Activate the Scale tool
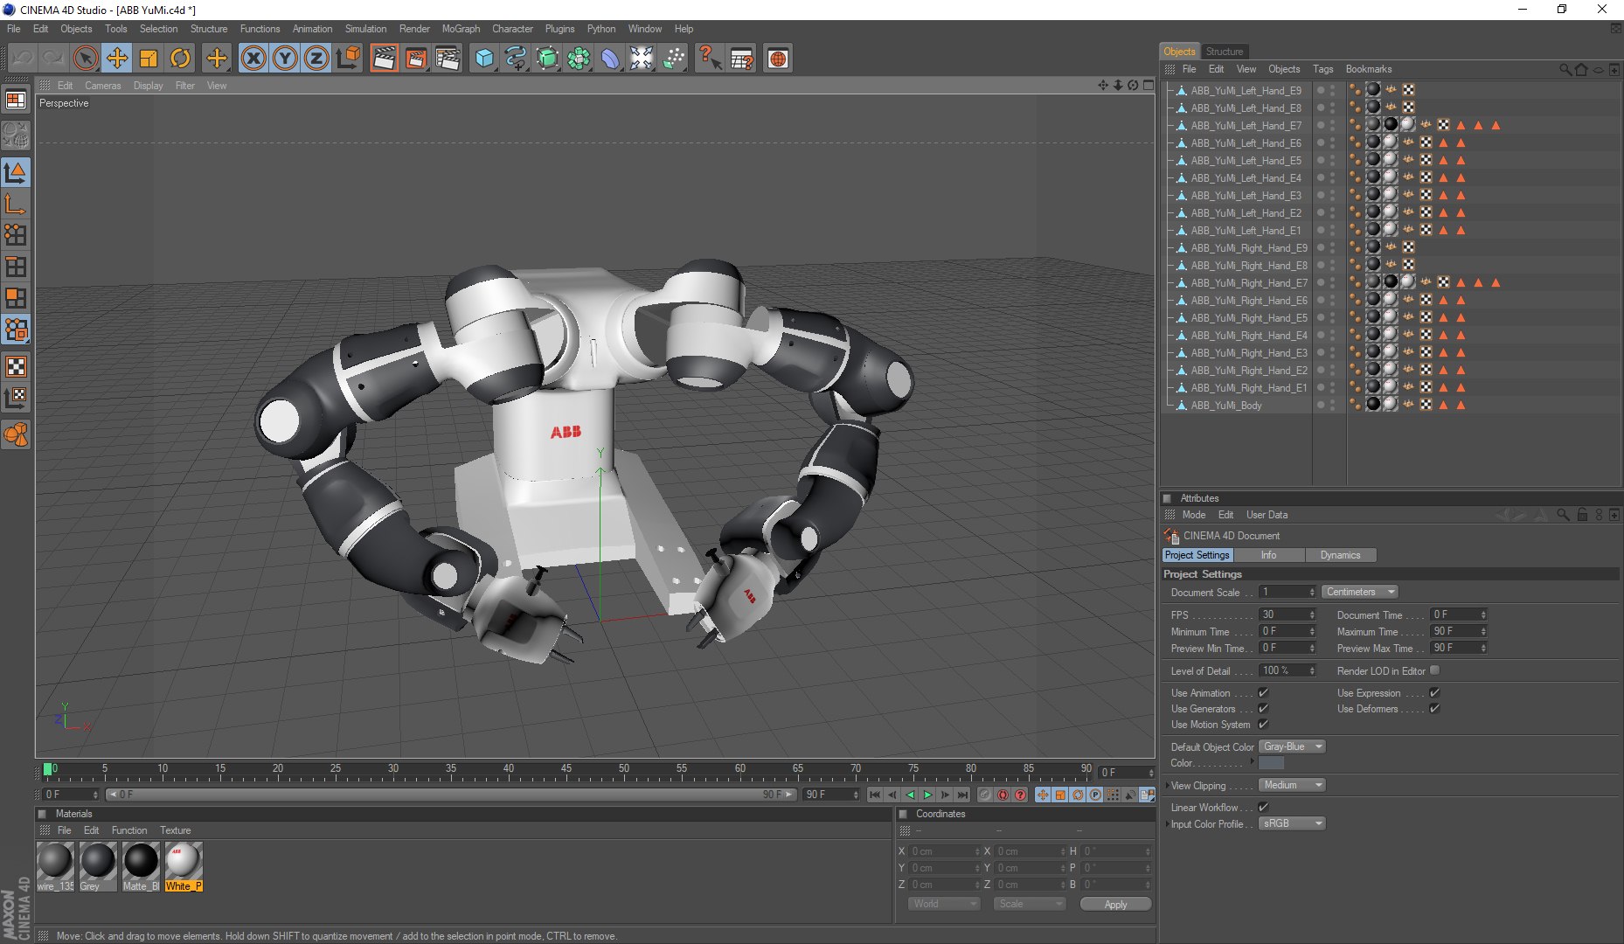 [149, 59]
